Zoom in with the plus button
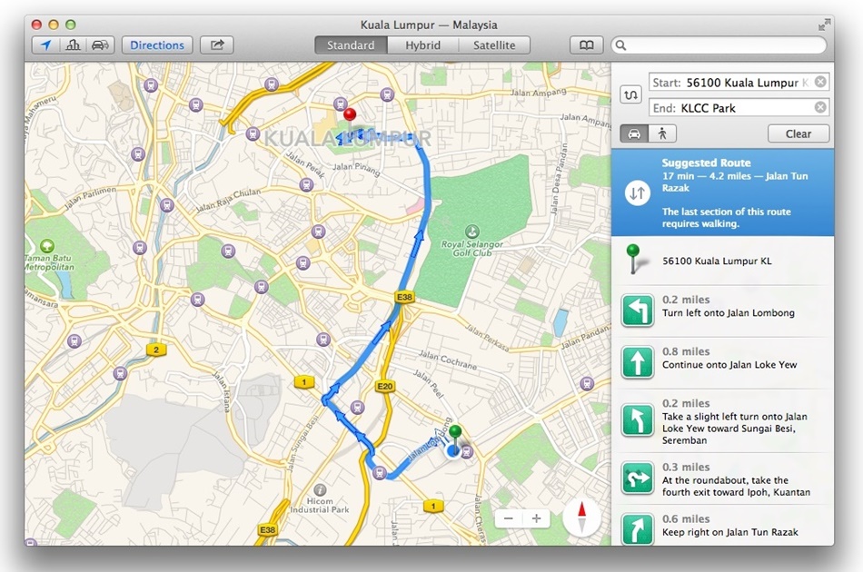This screenshot has width=863, height=572. (536, 518)
